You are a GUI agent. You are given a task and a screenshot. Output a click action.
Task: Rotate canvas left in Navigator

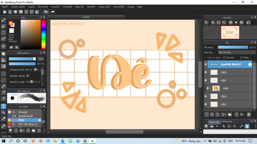pos(231,22)
